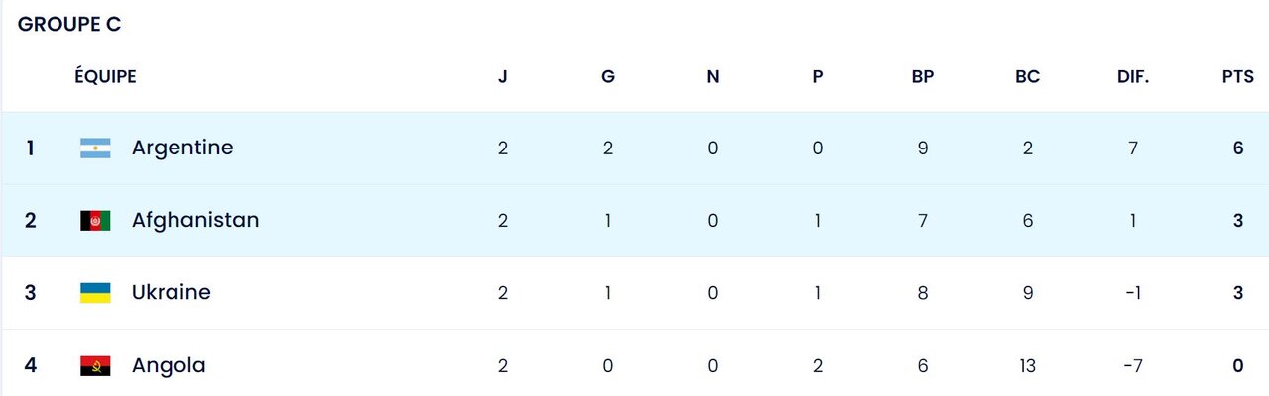Click Argentina's 6 points value

(x=1238, y=148)
